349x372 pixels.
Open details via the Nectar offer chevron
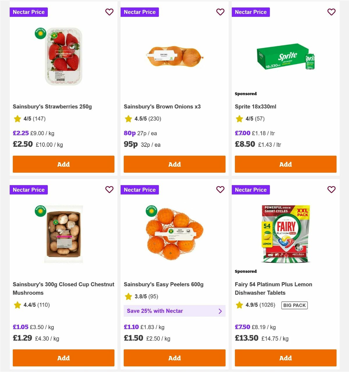[220, 311]
